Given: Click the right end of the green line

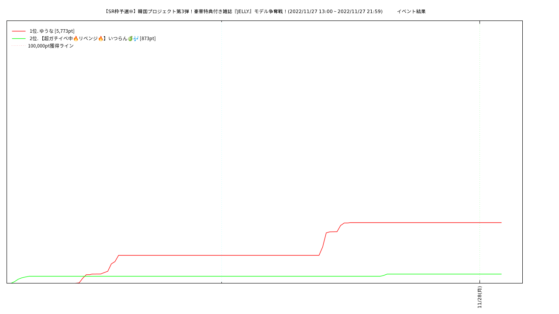Looking at the screenshot, I should (501, 274).
